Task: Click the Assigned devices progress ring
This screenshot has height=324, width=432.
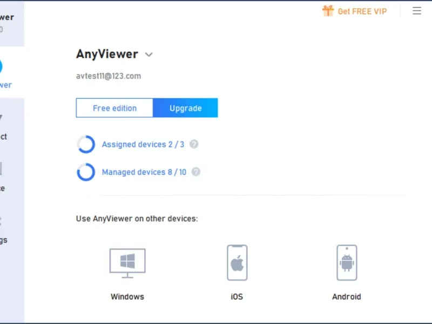Action: (x=86, y=144)
